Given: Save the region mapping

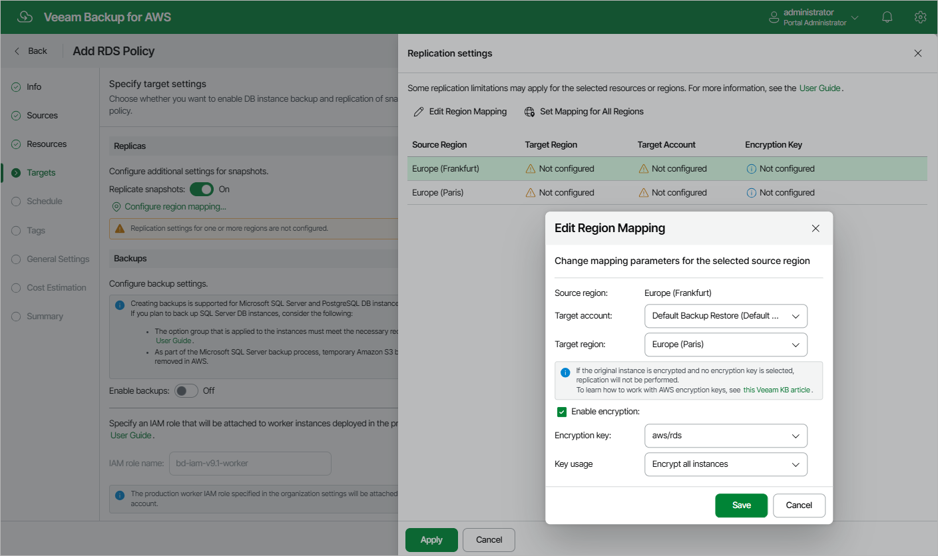Looking at the screenshot, I should tap(741, 505).
